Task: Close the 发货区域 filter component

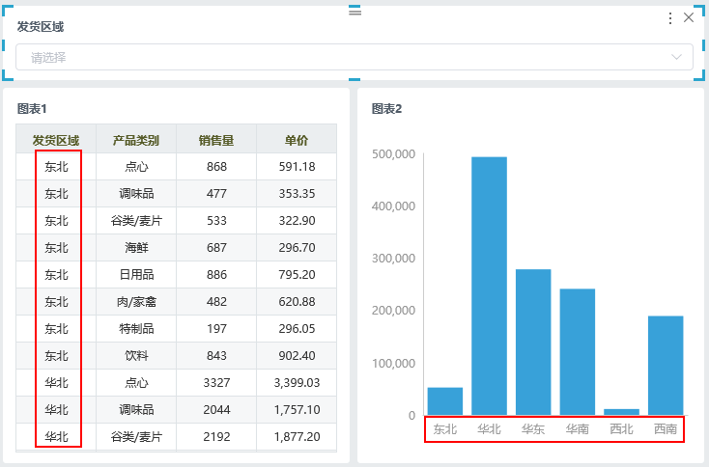Action: pos(689,17)
